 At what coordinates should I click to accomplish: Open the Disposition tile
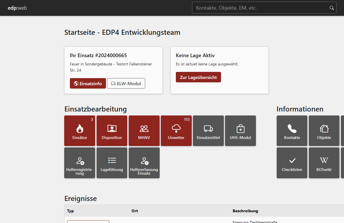[112, 131]
